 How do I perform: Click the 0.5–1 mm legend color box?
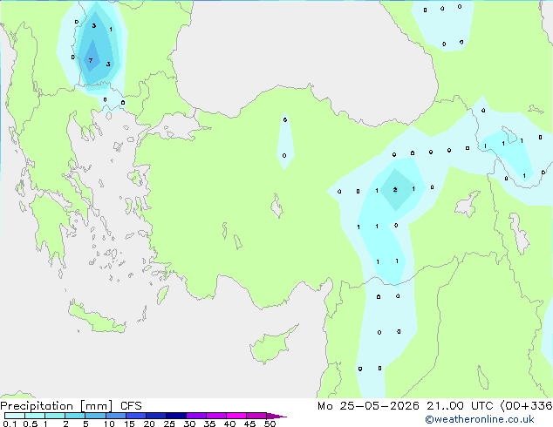point(35,416)
